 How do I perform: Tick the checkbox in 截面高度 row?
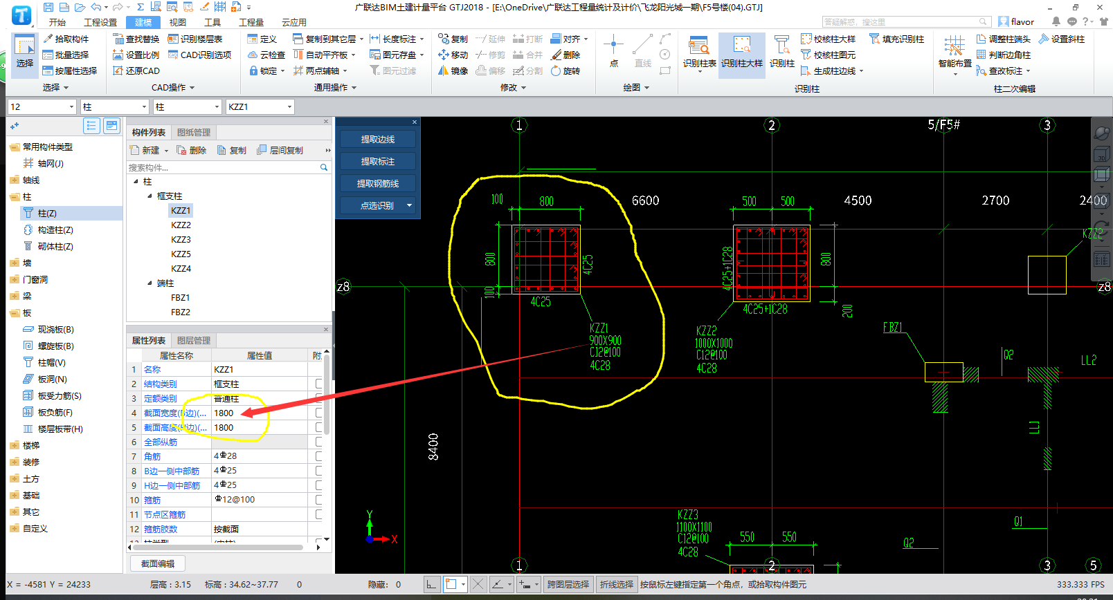[319, 427]
